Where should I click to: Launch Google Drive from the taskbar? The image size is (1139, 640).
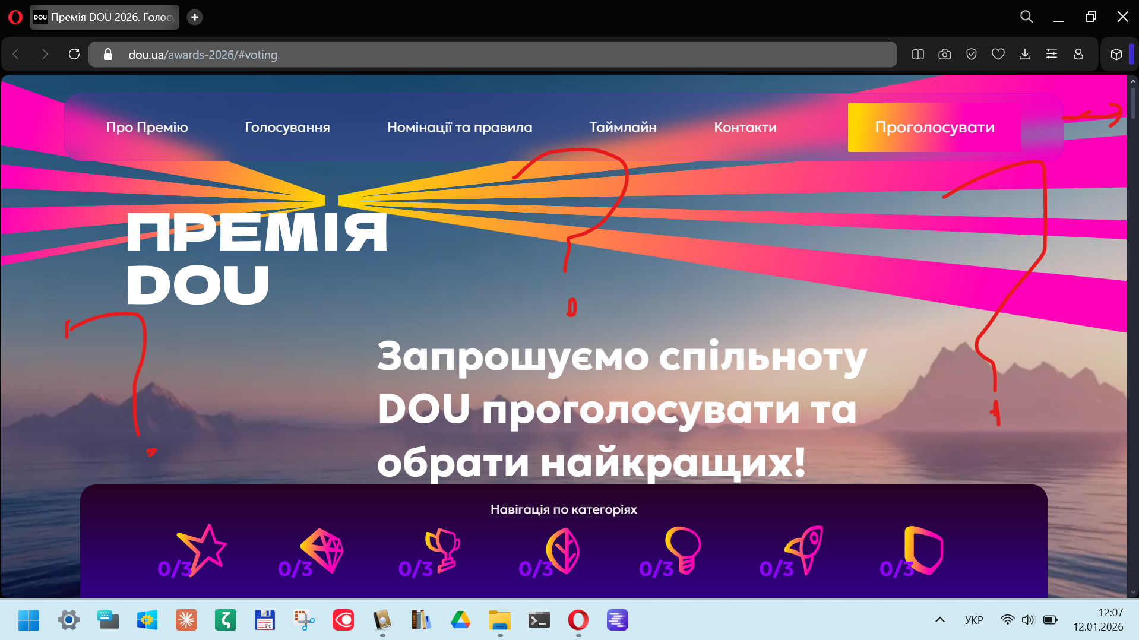tap(460, 620)
